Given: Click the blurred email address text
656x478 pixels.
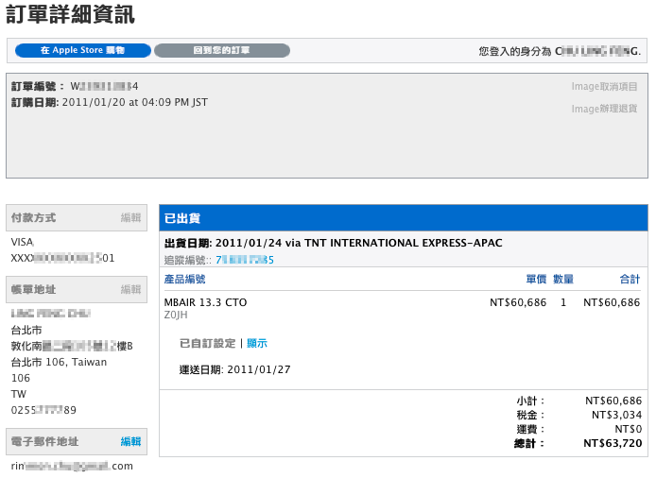Looking at the screenshot, I should pos(72,466).
